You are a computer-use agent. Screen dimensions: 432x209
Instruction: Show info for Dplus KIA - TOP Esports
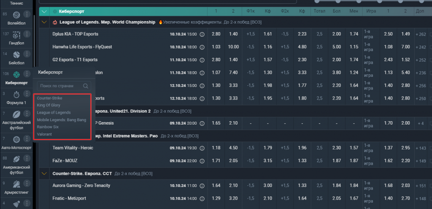[202, 34]
